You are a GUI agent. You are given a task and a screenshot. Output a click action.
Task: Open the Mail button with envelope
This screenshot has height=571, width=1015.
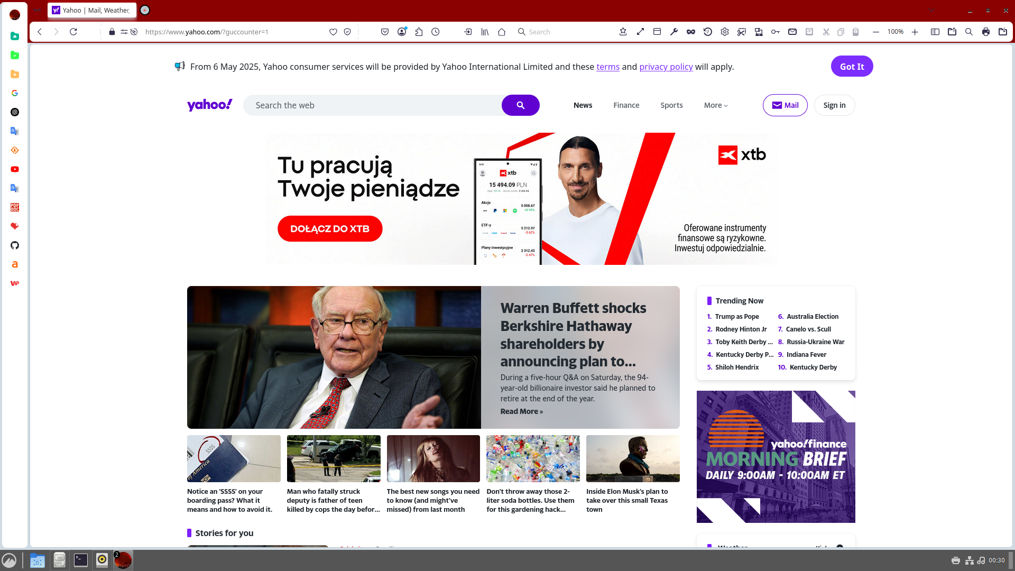(785, 105)
